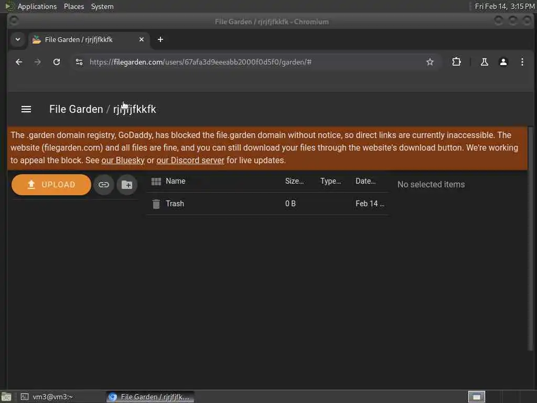Screen dimensions: 537x403
Task: Open the hamburger navigation menu
Action: [x=26, y=109]
